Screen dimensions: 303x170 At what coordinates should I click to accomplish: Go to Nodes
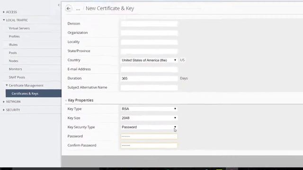(x=13, y=61)
